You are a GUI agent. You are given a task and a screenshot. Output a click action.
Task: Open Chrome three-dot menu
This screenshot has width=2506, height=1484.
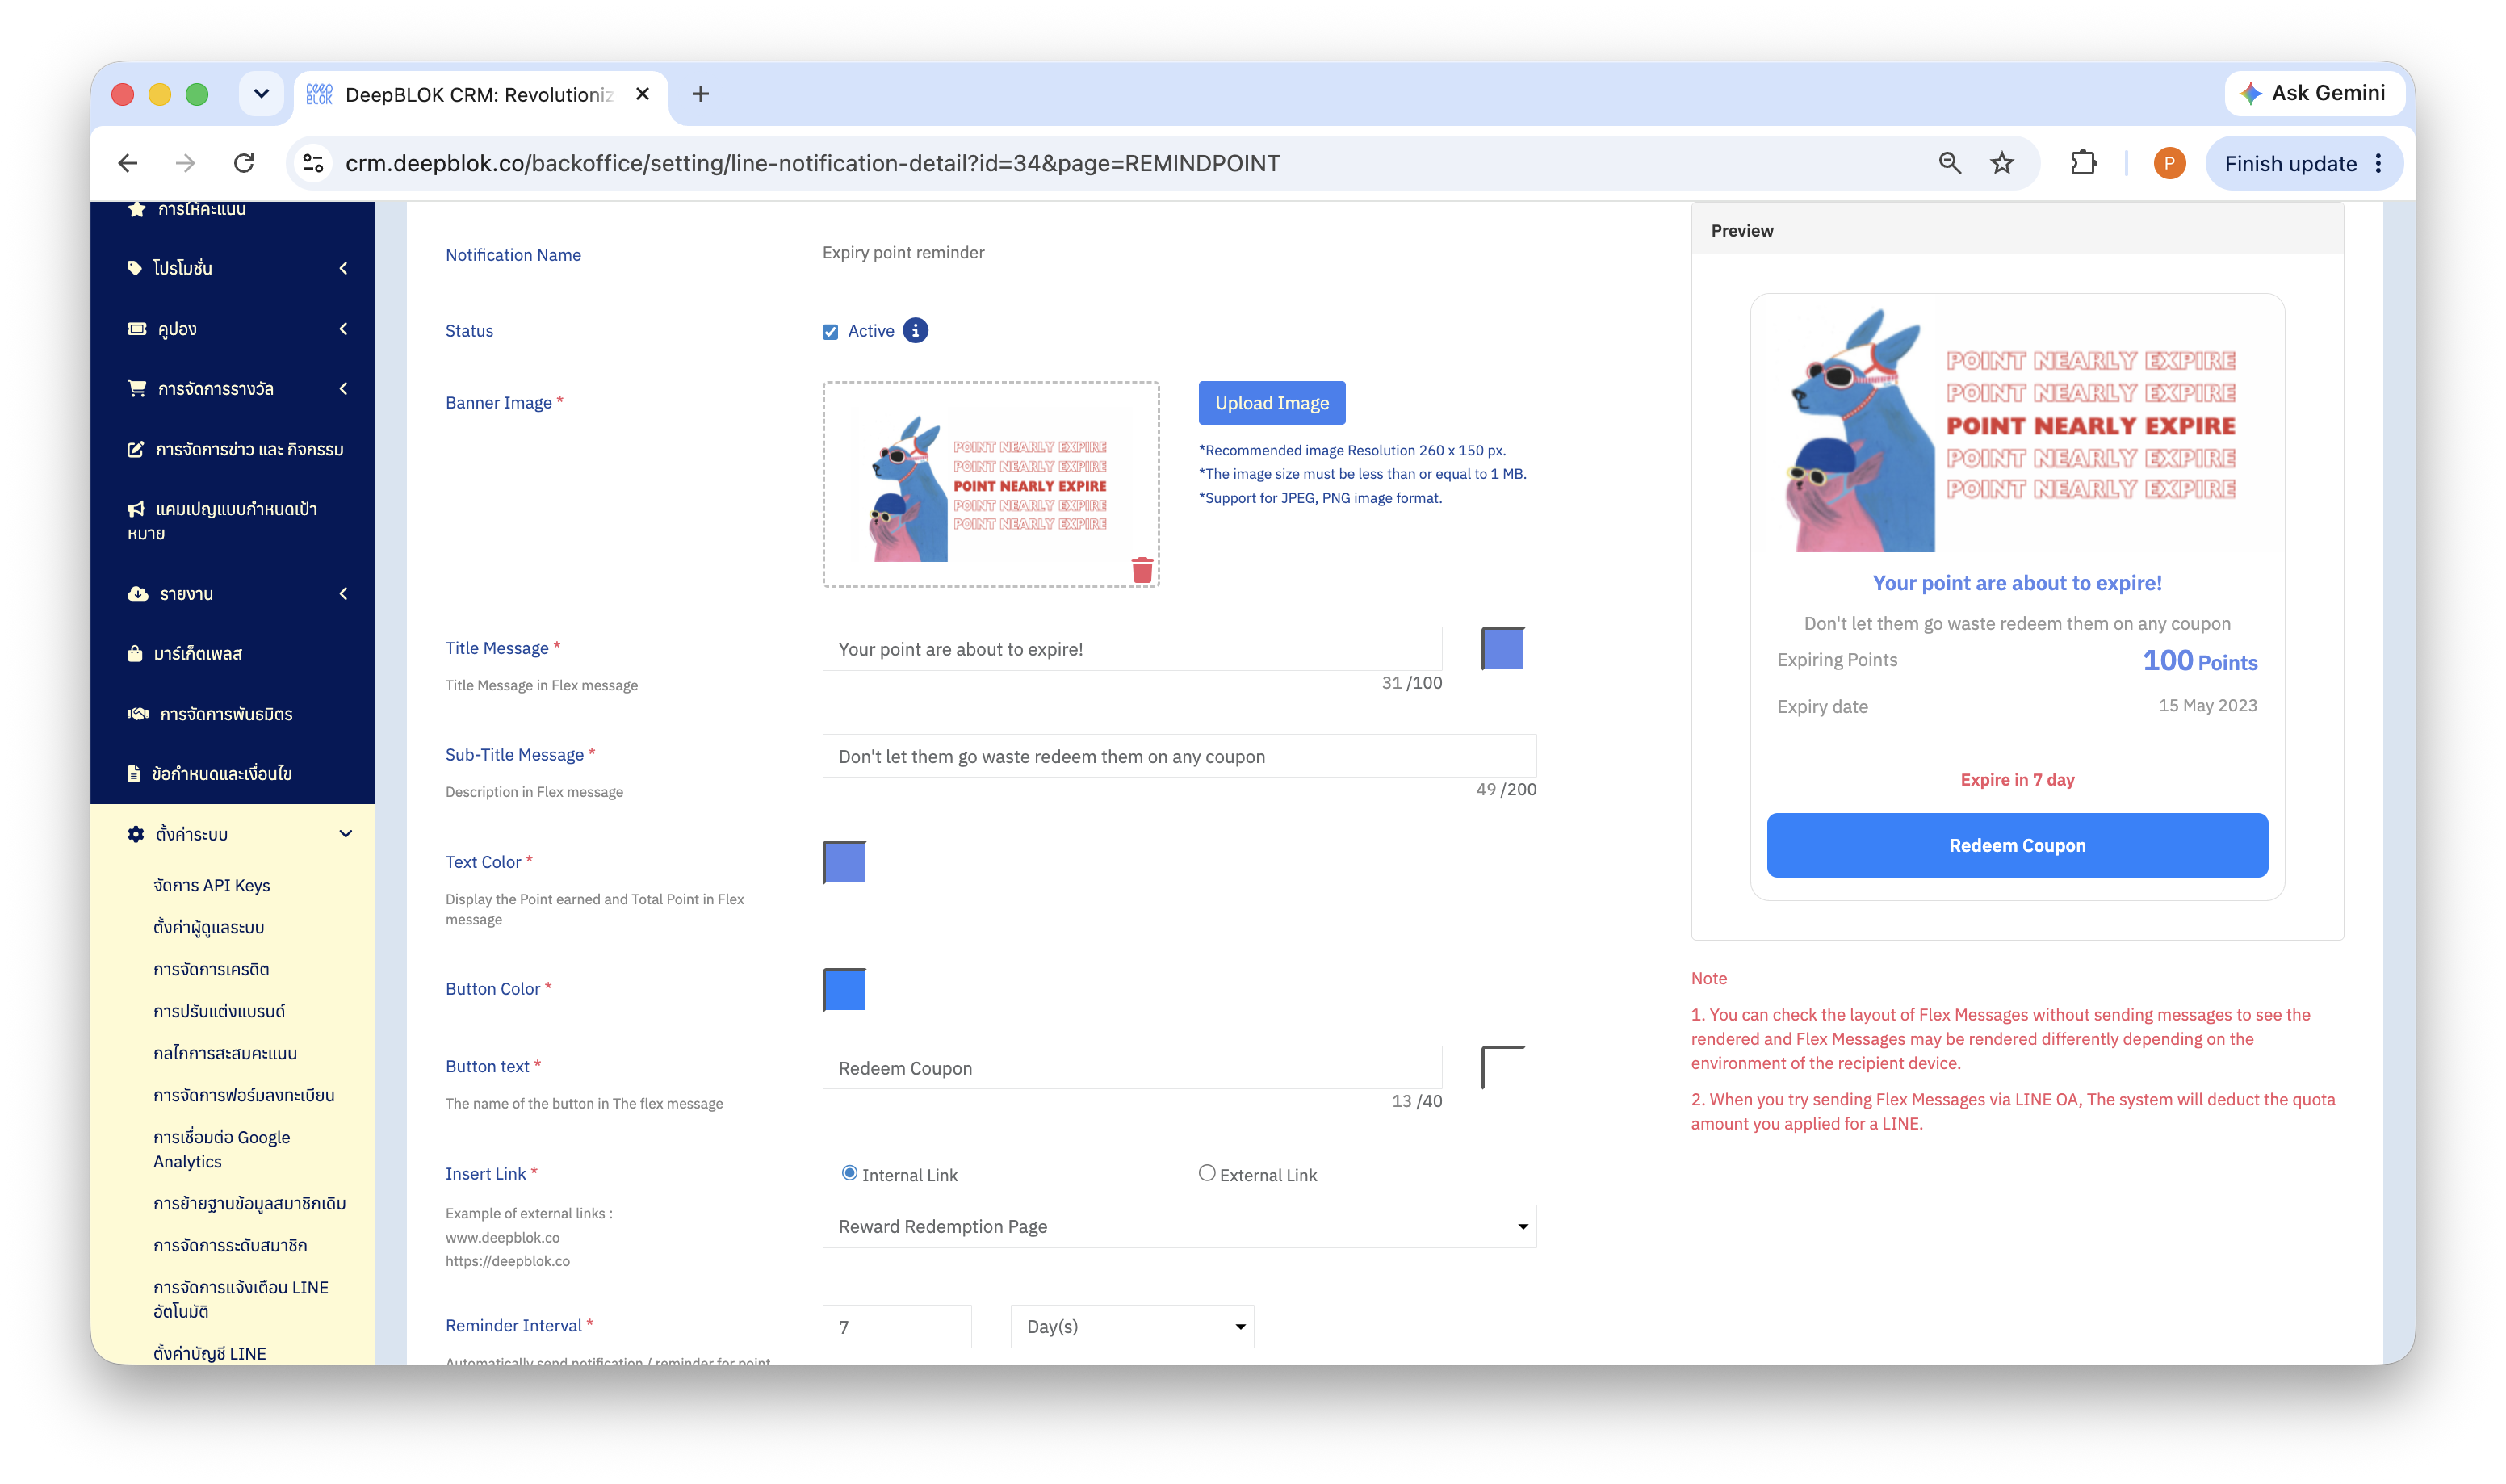click(2378, 164)
